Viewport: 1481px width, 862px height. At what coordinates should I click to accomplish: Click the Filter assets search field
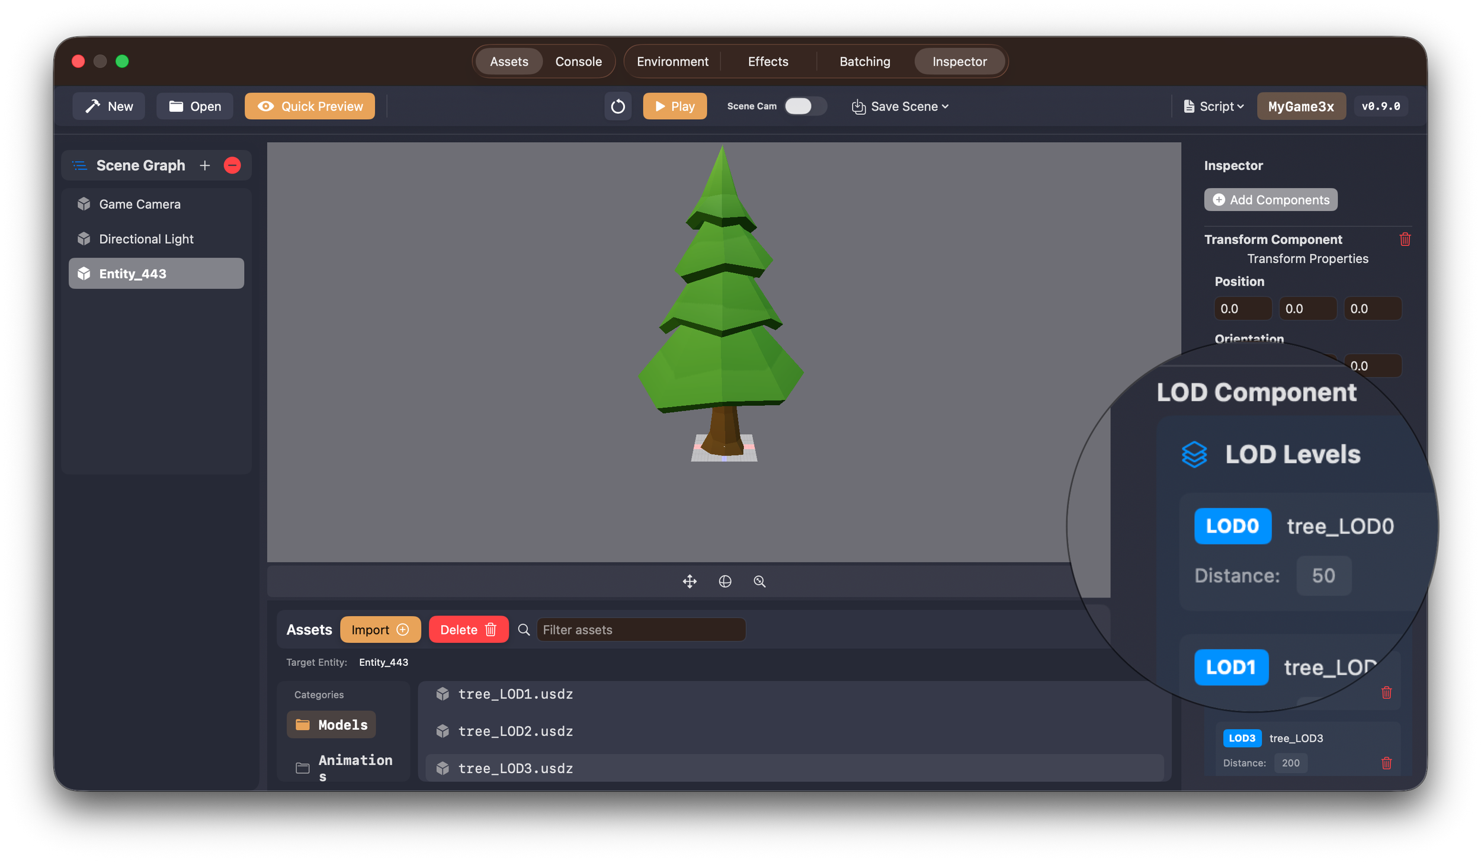click(640, 630)
